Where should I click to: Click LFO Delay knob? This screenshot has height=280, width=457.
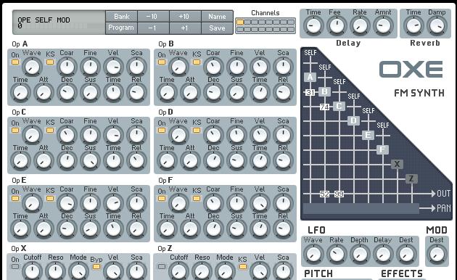tap(383, 254)
